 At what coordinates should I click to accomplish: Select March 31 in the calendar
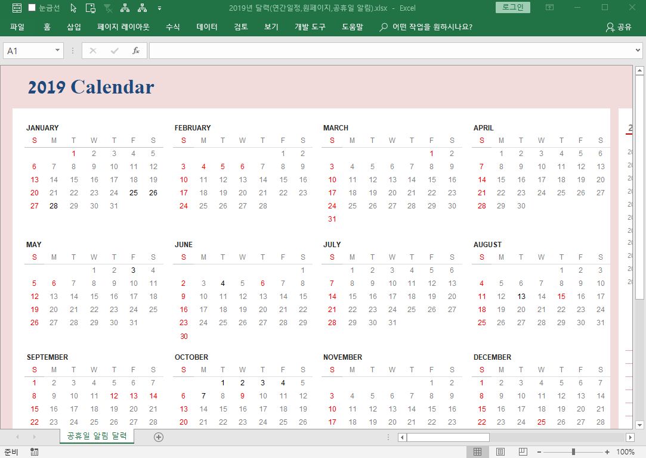point(332,219)
